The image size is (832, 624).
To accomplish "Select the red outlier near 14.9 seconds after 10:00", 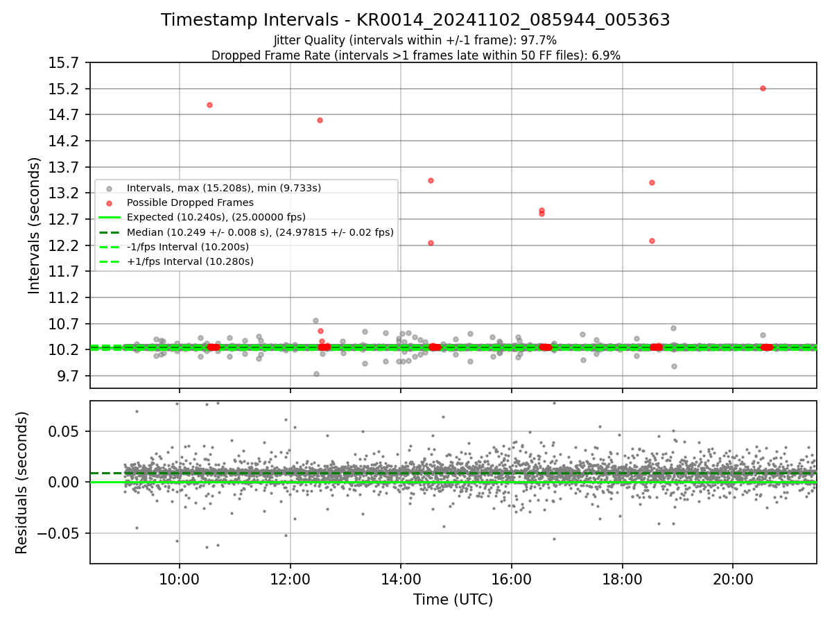I will [209, 105].
